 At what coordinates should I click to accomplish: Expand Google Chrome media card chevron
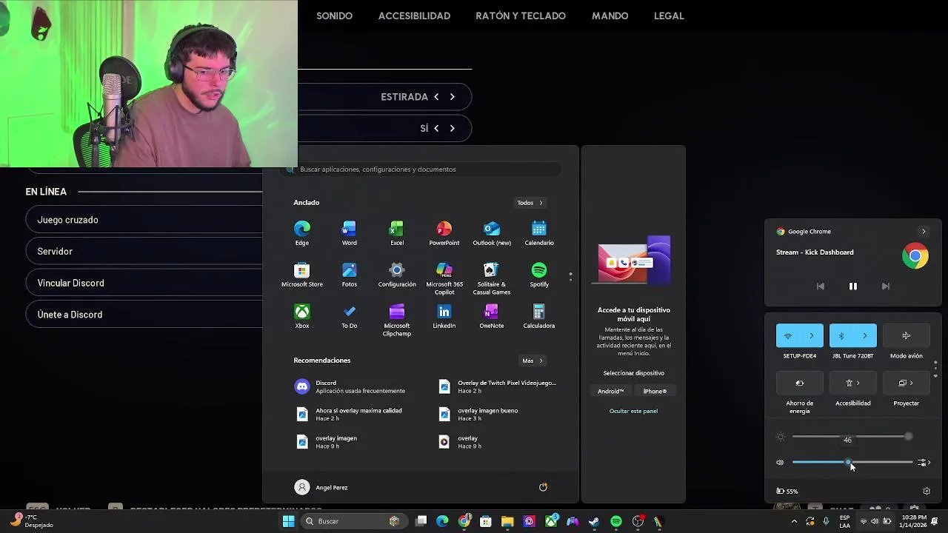pyautogui.click(x=924, y=232)
